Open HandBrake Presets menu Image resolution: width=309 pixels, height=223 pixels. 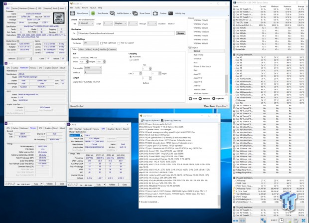tap(85, 7)
